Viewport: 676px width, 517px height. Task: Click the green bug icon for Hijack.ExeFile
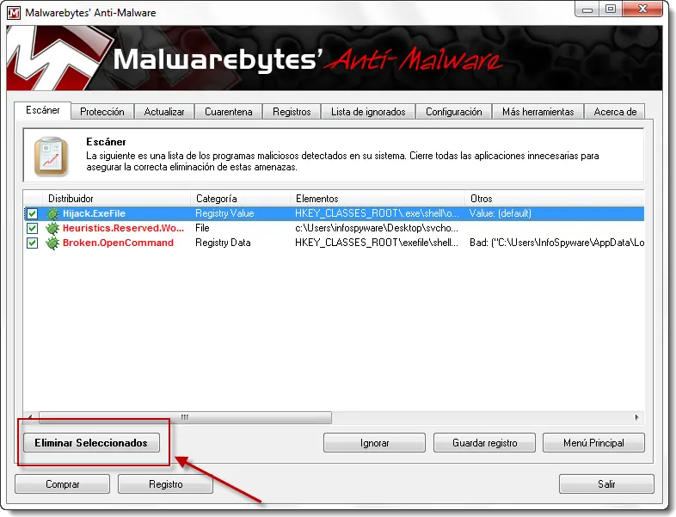(52, 213)
